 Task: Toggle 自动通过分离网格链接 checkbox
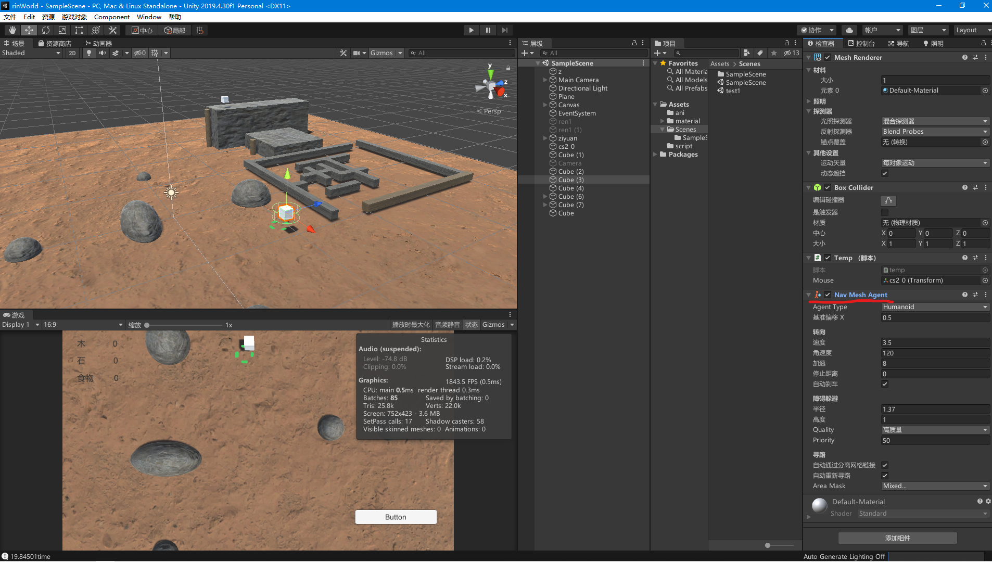[885, 465]
